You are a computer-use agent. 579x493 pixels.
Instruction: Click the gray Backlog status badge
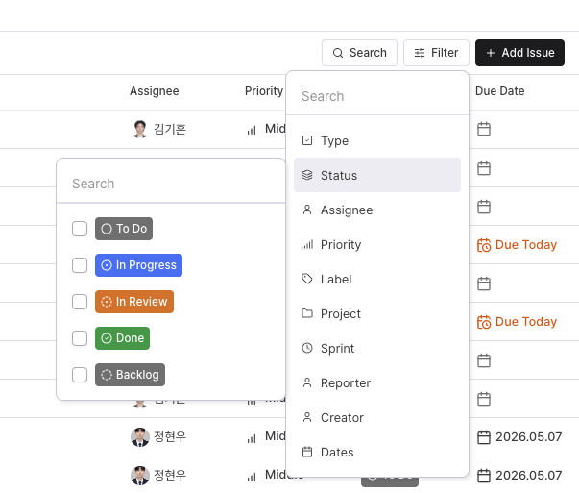[x=130, y=375]
